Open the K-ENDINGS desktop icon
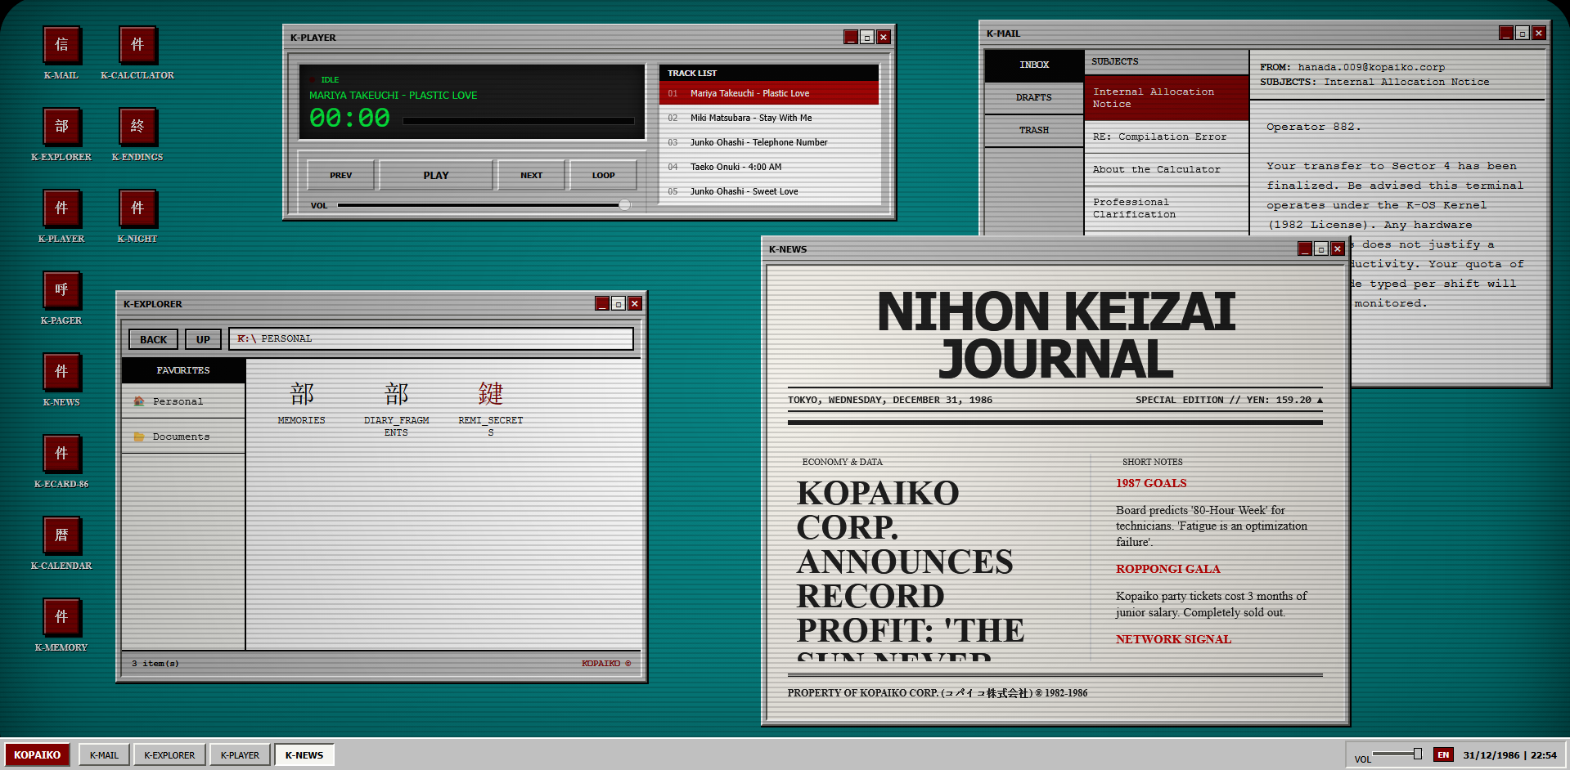This screenshot has width=1570, height=770. [x=137, y=135]
